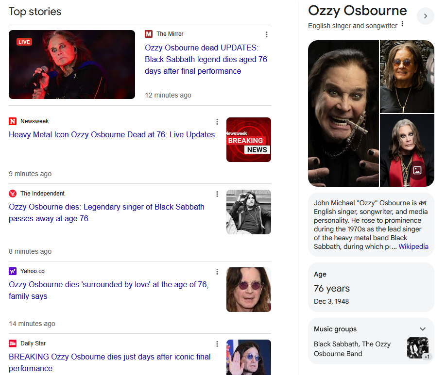Screen dimensions: 446x375
Task: Click Newsweek Breaking News thumbnail
Action: click(x=249, y=140)
